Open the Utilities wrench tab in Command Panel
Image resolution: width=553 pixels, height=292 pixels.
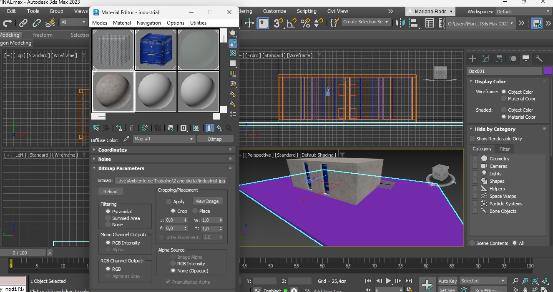coord(539,59)
